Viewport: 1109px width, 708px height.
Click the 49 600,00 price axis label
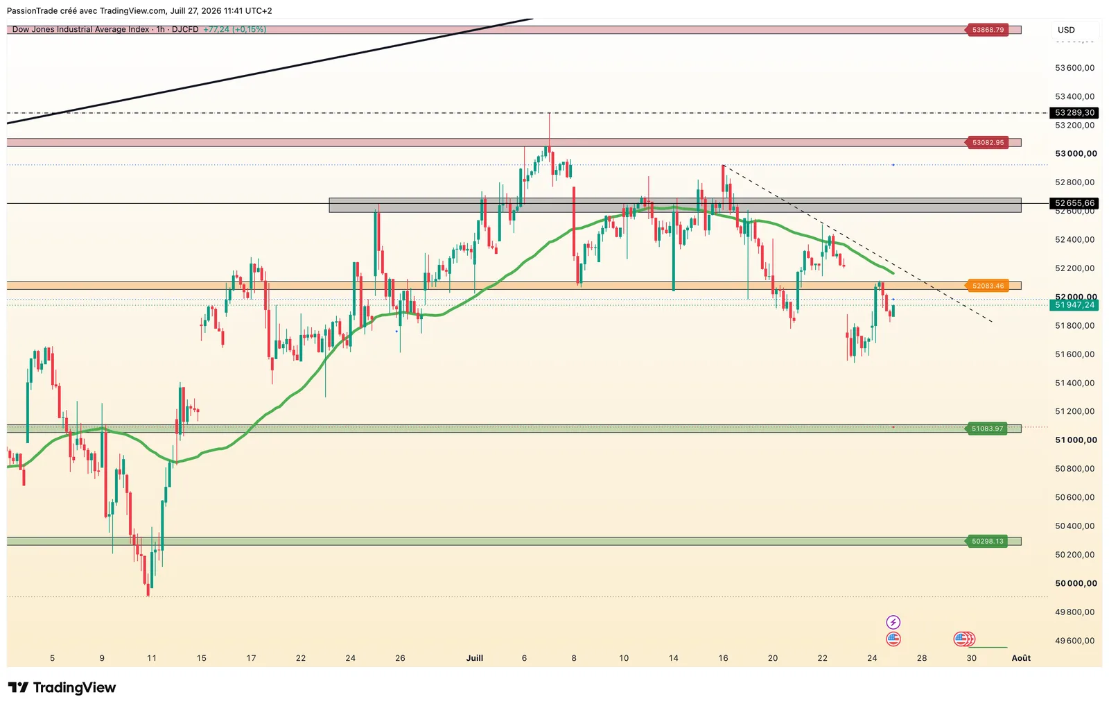click(x=1076, y=641)
